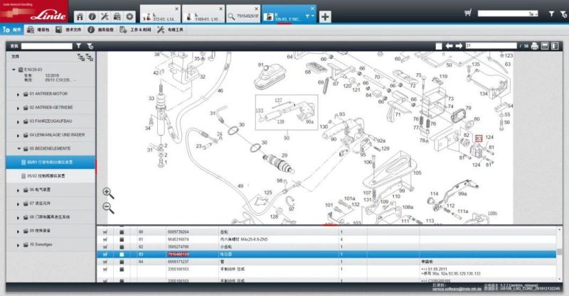Open the service information tab with the info icon

101,30
